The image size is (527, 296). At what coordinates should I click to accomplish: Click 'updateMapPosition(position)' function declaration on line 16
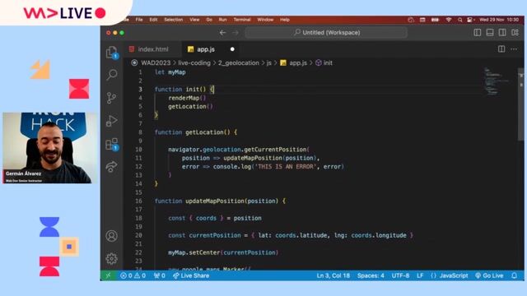pyautogui.click(x=232, y=201)
